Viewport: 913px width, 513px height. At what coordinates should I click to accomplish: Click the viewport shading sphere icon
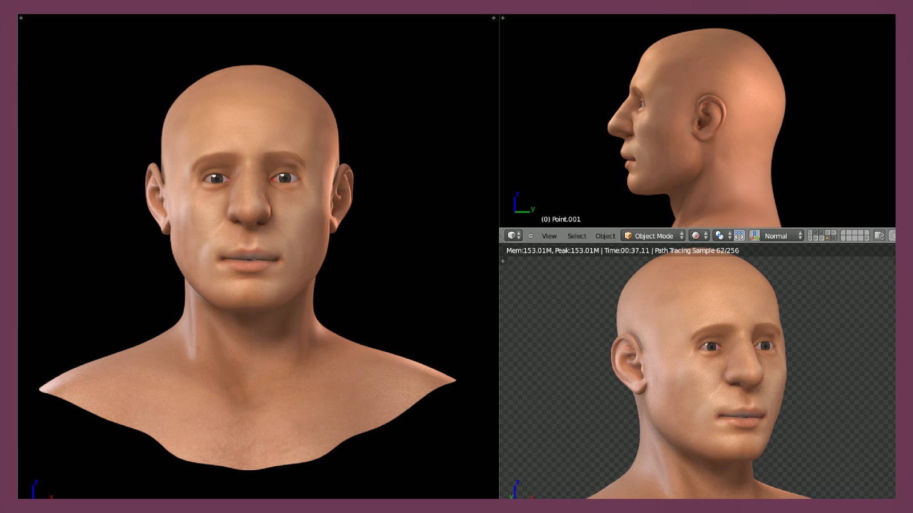[695, 236]
